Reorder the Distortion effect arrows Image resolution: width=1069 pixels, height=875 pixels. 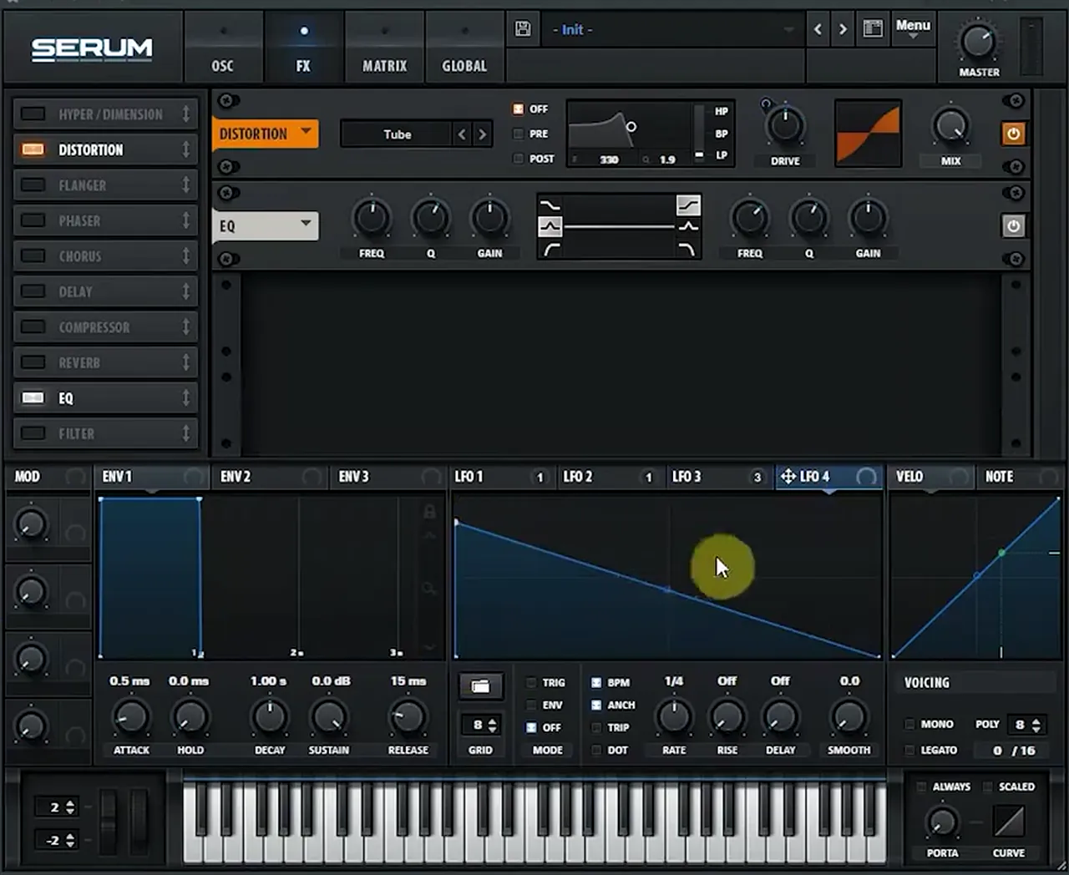pyautogui.click(x=186, y=149)
